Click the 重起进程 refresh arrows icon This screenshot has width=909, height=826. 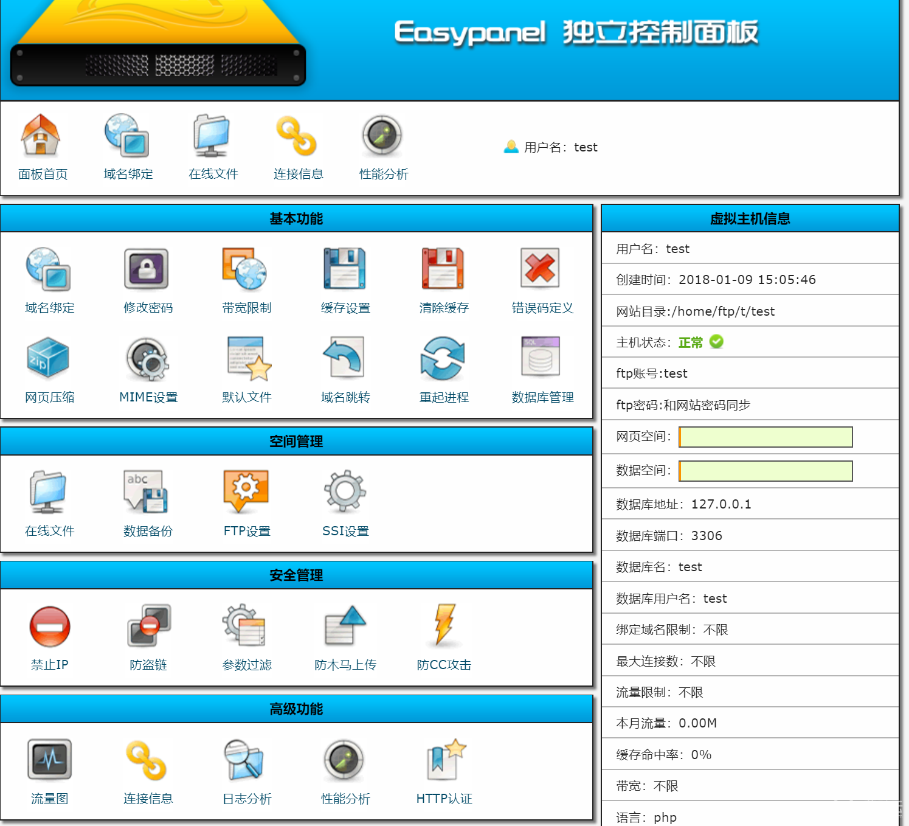[x=443, y=358]
